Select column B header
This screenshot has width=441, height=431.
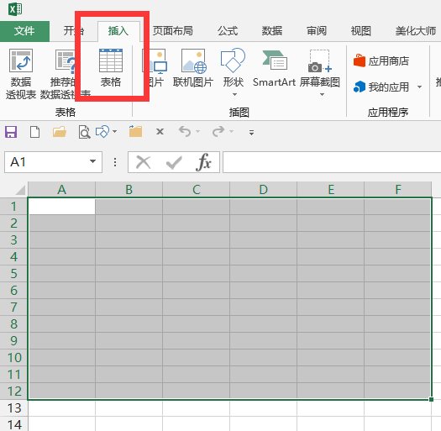click(x=129, y=189)
